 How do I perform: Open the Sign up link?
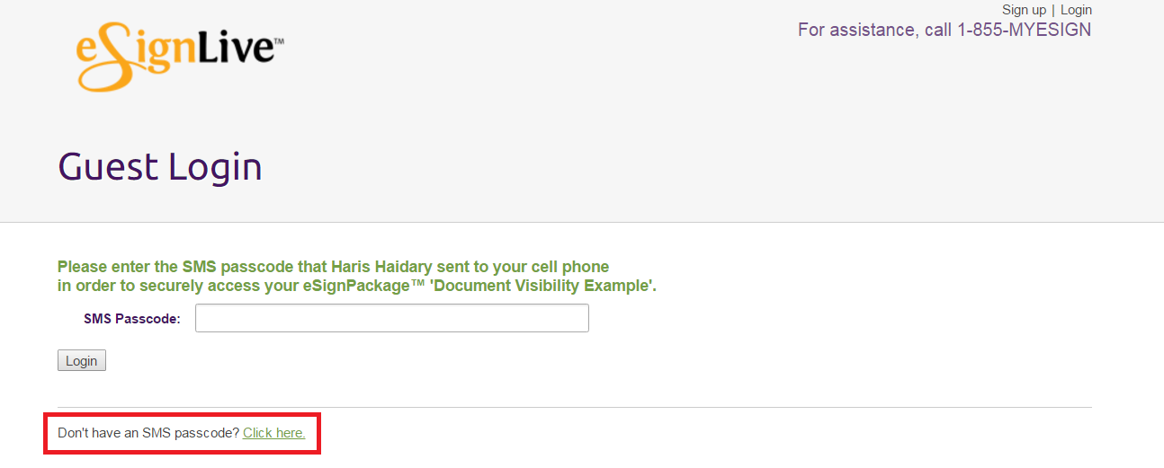pos(1024,10)
